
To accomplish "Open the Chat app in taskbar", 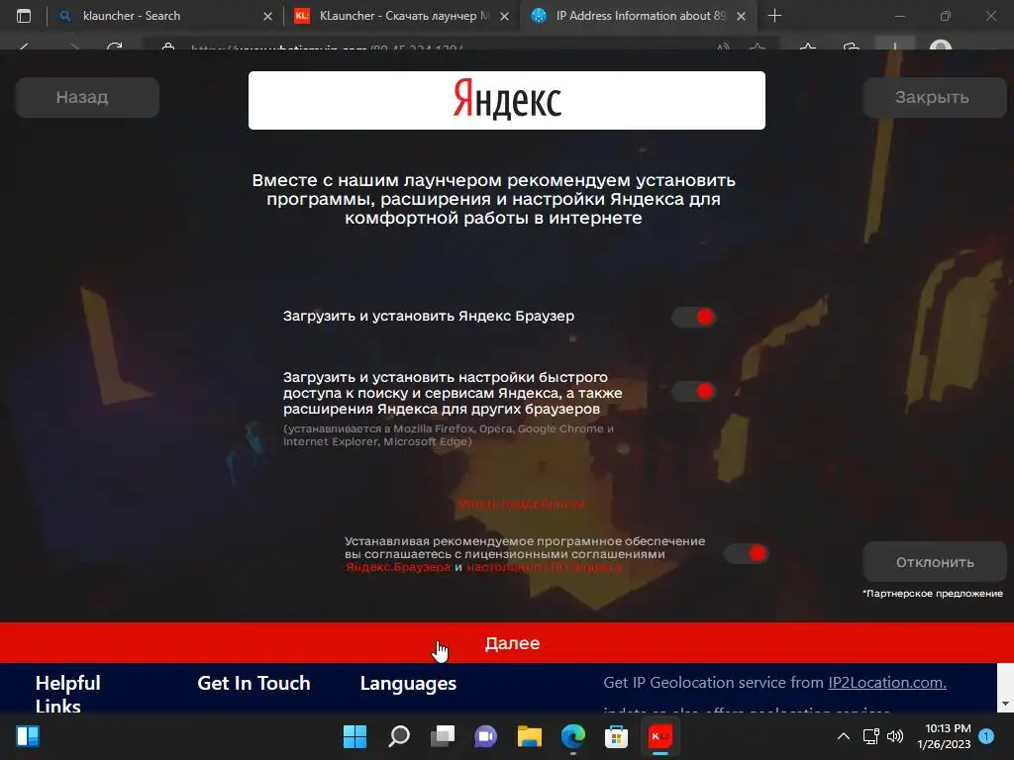I will 485,736.
